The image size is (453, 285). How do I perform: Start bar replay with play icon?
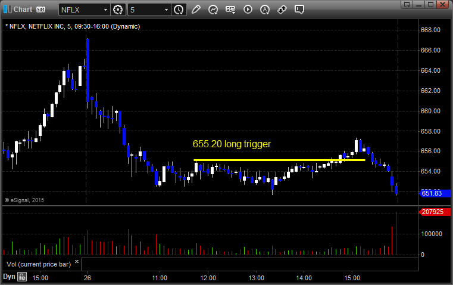248,10
